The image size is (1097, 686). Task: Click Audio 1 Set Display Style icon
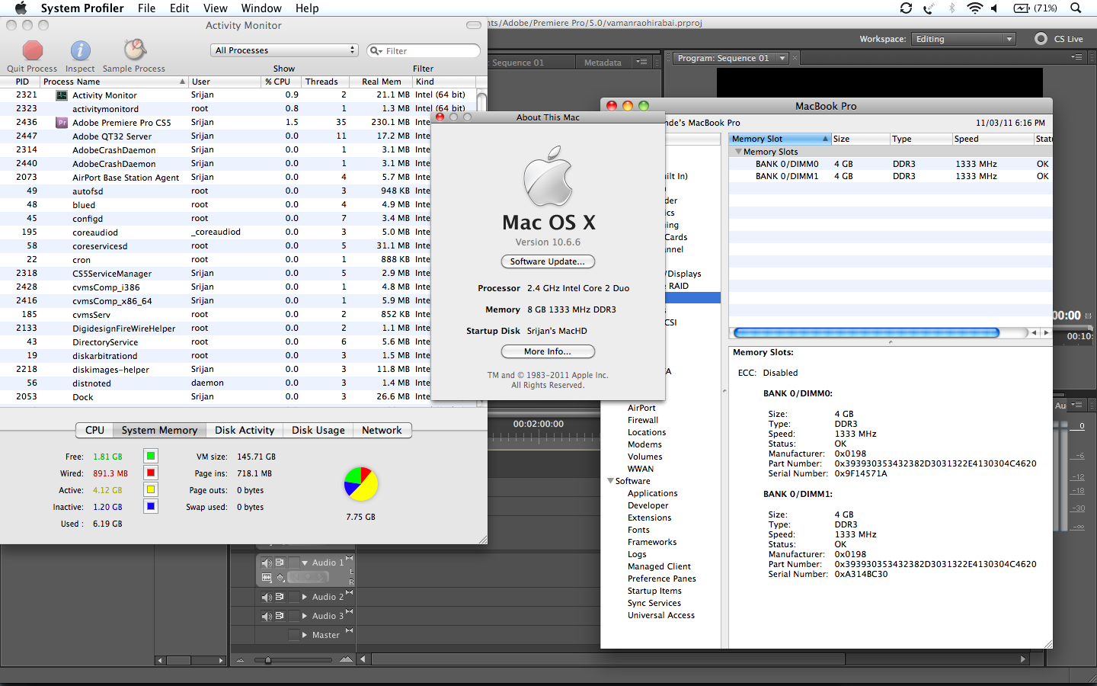click(267, 578)
